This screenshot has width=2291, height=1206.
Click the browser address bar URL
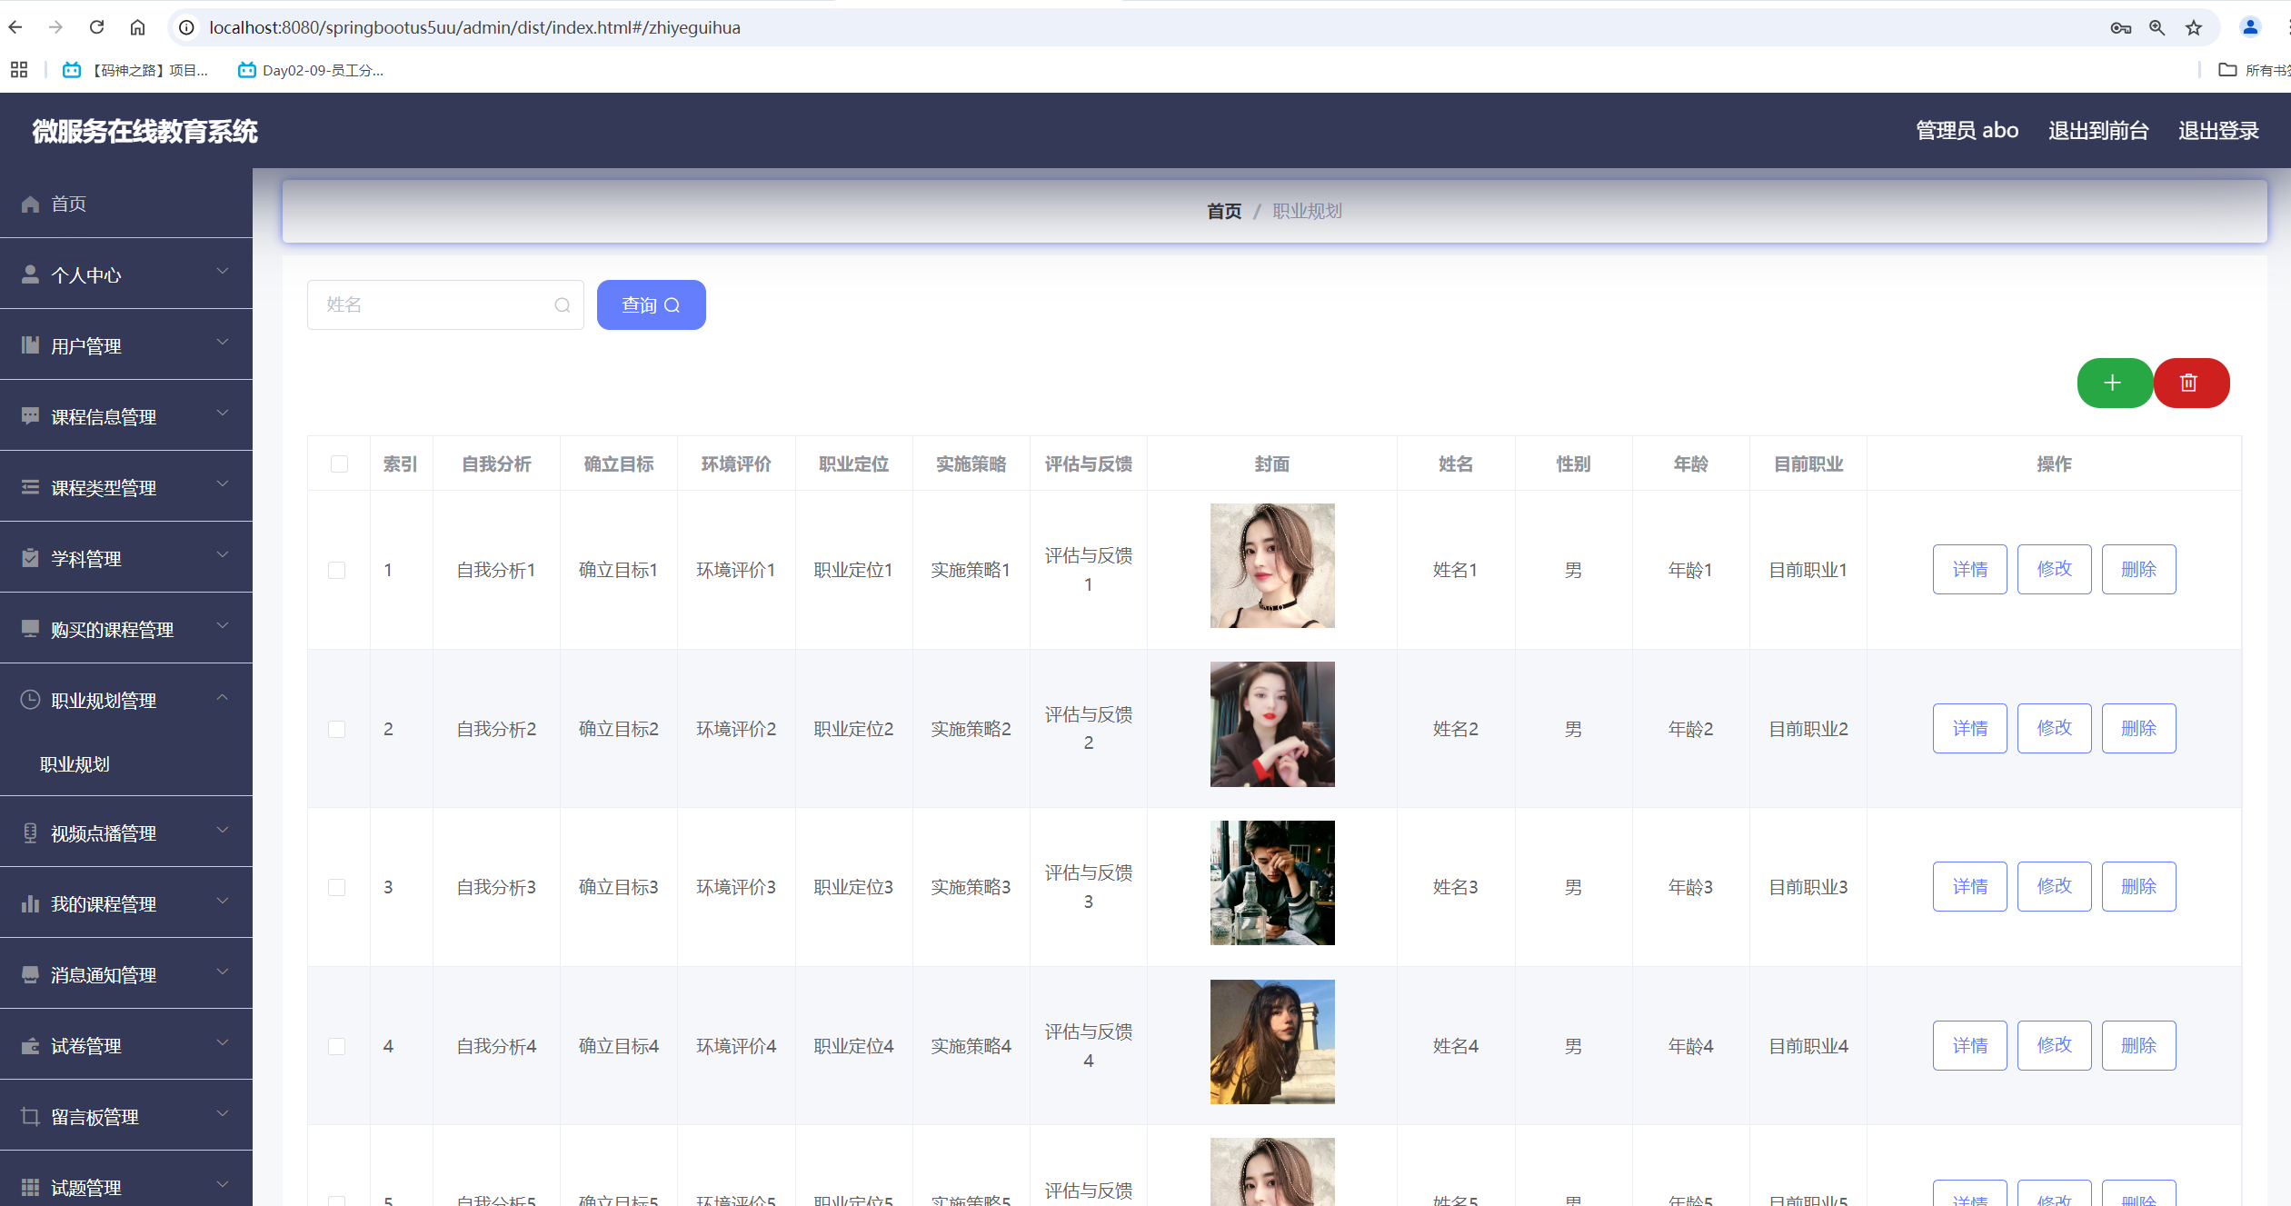(x=474, y=27)
